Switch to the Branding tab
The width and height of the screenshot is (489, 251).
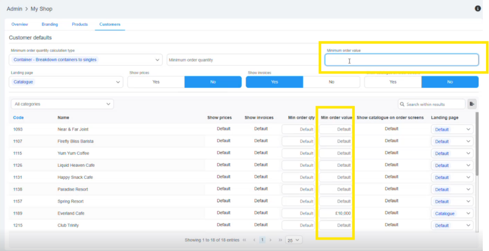tap(50, 24)
